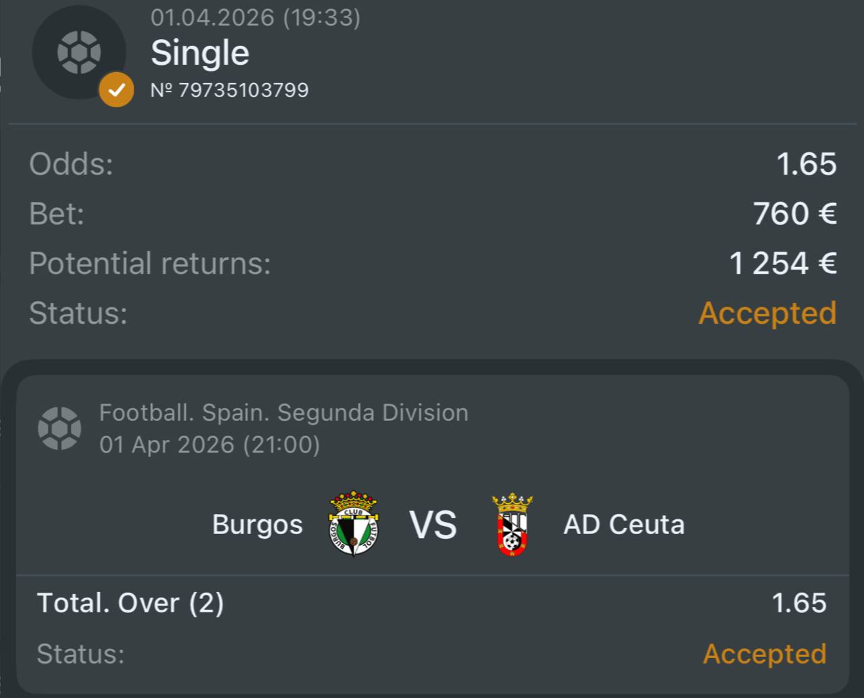Click the small football icon beside league name
The height and width of the screenshot is (698, 864).
[59, 428]
